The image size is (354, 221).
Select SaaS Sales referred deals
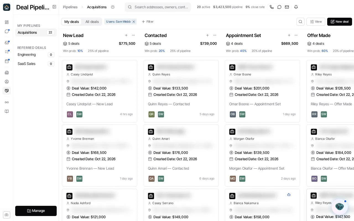36,64
